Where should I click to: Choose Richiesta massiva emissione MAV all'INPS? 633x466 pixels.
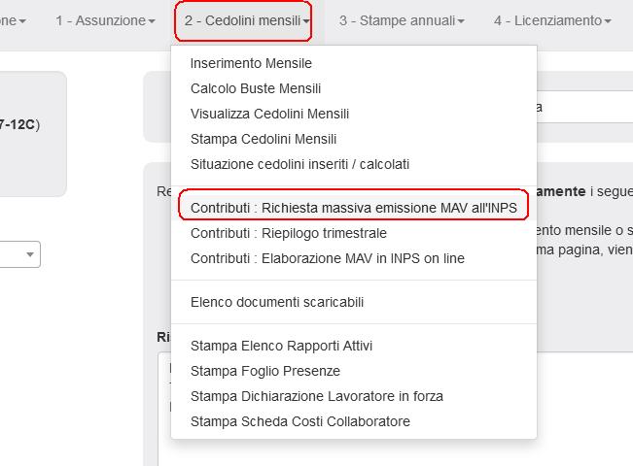point(354,208)
